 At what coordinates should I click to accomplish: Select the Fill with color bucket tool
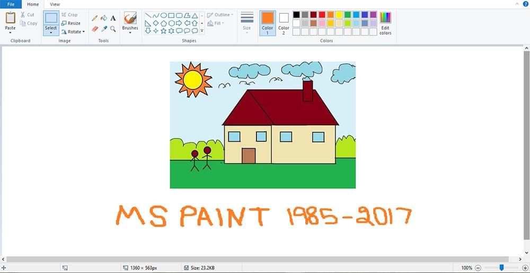[x=104, y=18]
